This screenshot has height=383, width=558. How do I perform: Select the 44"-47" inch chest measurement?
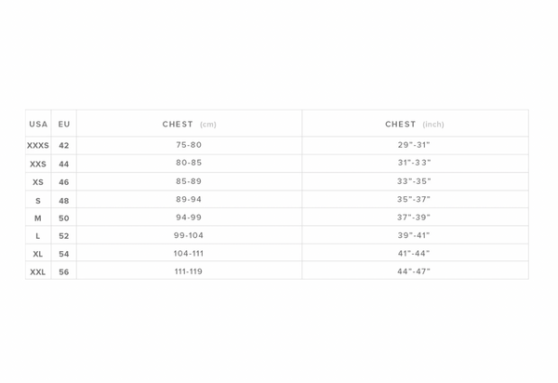[x=414, y=271]
